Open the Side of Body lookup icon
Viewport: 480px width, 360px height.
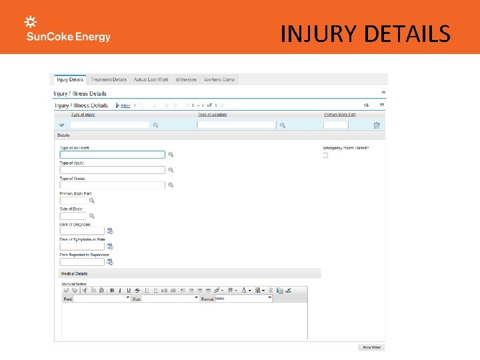pos(92,216)
